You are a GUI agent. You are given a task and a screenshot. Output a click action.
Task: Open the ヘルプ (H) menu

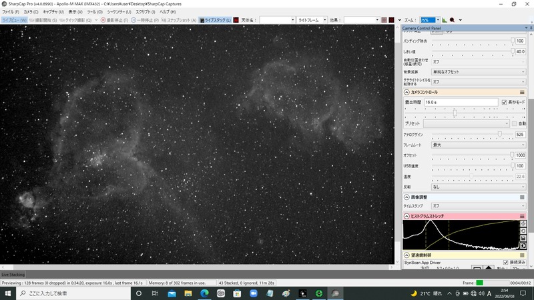pos(168,12)
